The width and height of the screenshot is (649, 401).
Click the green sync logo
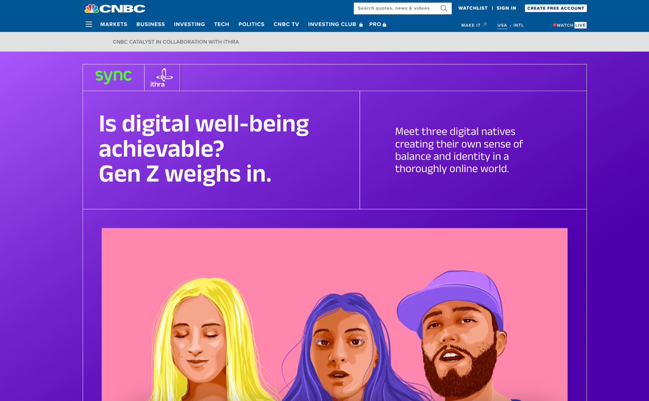click(114, 76)
